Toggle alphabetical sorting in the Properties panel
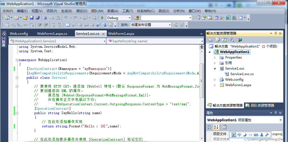The height and width of the screenshot is (142, 288). (x=216, y=127)
